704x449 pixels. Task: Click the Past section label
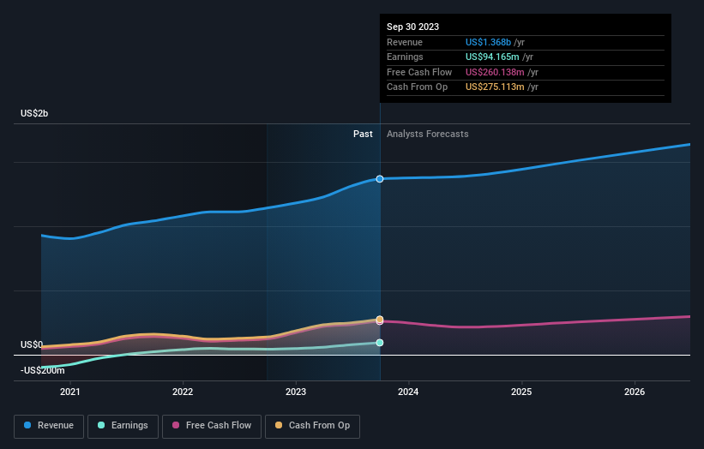point(363,135)
